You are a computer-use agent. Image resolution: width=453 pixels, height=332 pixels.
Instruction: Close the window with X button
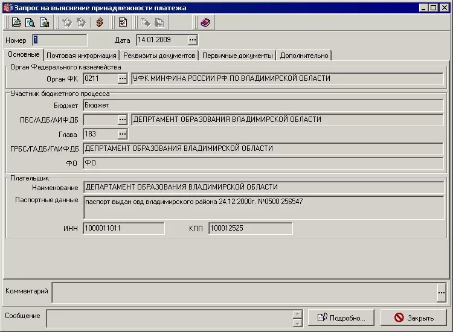coord(445,8)
